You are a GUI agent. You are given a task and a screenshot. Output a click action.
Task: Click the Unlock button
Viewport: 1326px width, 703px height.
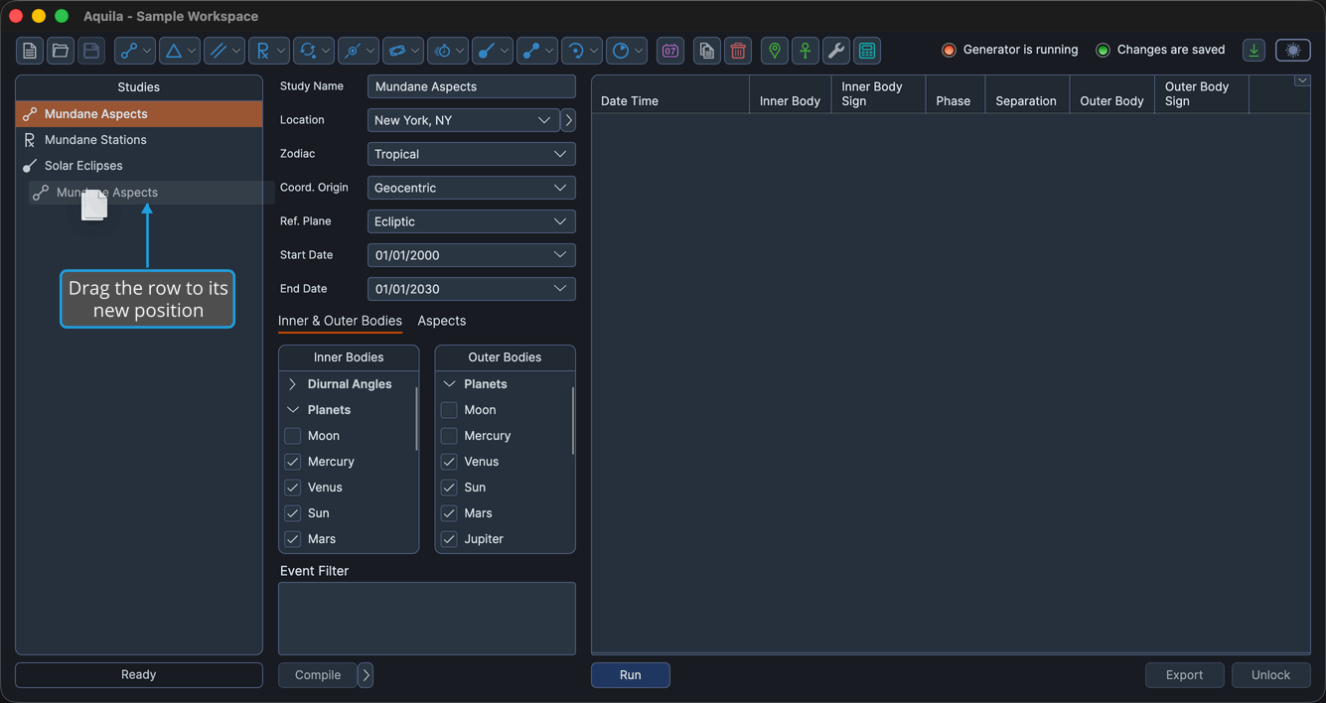click(1271, 675)
